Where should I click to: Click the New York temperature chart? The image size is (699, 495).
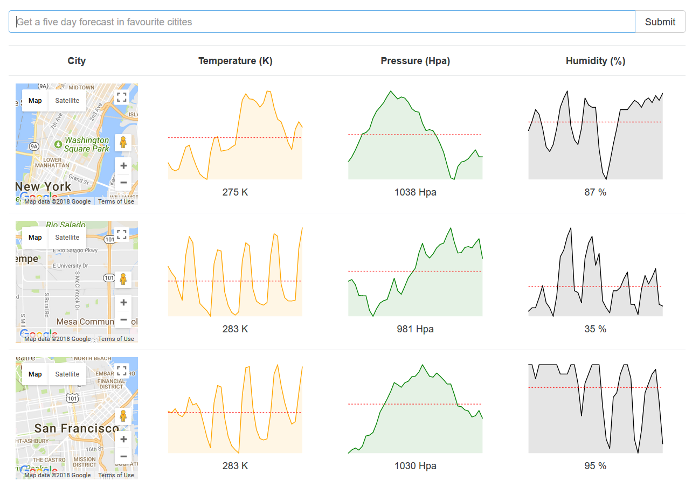tap(235, 135)
